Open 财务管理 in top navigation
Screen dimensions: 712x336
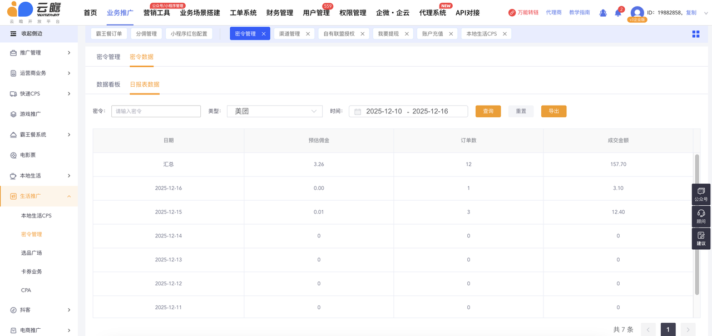pyautogui.click(x=279, y=13)
